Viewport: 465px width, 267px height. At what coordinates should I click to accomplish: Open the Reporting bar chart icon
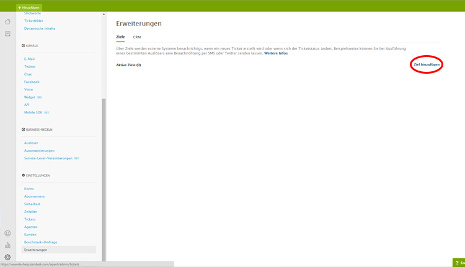pyautogui.click(x=7, y=245)
